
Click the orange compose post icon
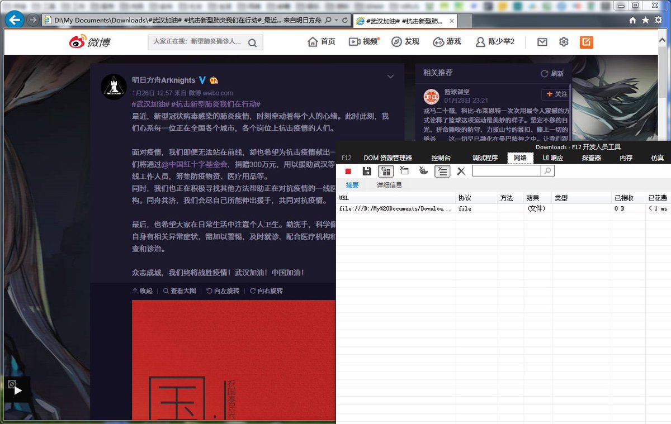coord(586,42)
